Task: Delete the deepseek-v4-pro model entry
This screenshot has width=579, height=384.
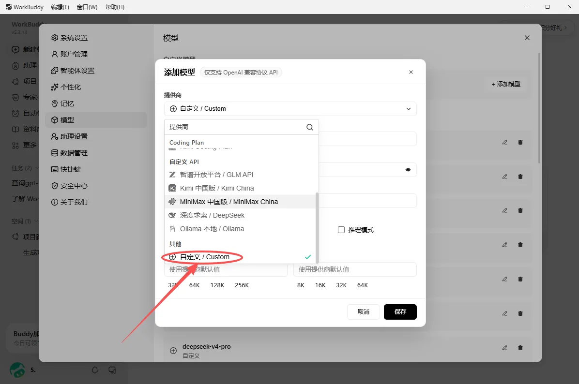Action: coord(520,347)
